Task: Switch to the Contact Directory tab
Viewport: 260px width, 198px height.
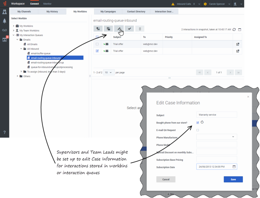Action: coord(136,12)
